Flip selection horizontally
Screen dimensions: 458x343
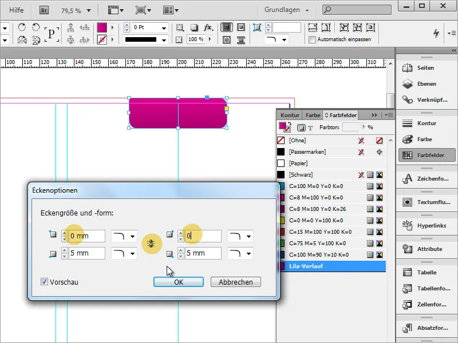tap(22, 39)
